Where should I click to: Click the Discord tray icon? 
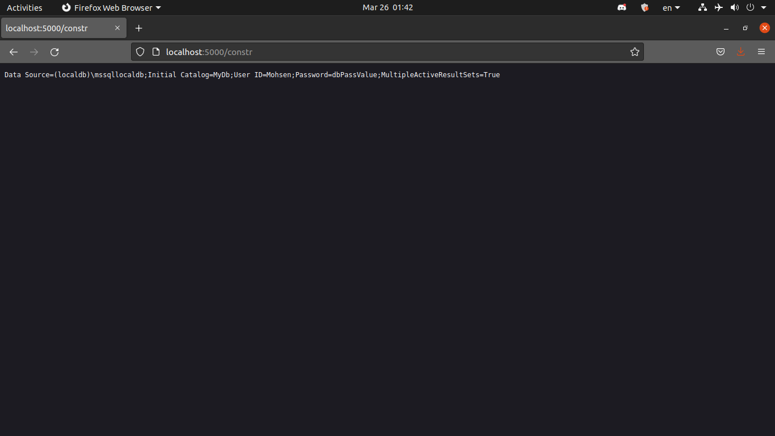point(622,7)
